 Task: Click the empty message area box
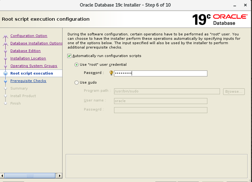coord(156,166)
